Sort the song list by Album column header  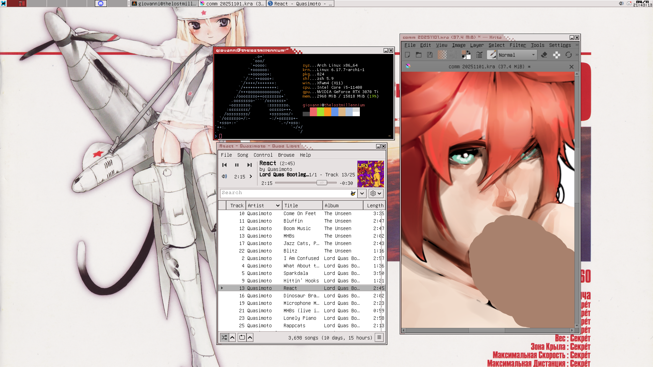[x=342, y=206]
